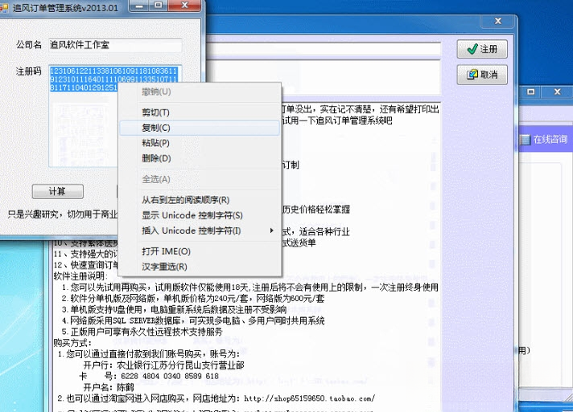Click the 在线咨询 icon in the background window

(x=526, y=140)
